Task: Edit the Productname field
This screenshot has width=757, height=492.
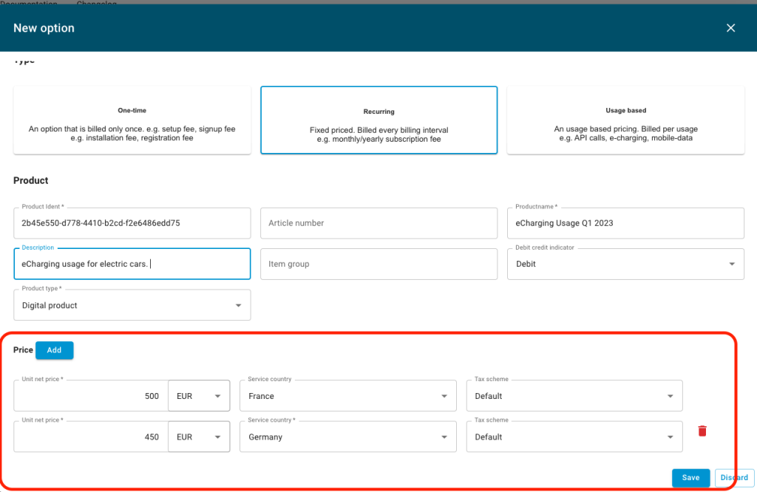Action: coord(625,223)
